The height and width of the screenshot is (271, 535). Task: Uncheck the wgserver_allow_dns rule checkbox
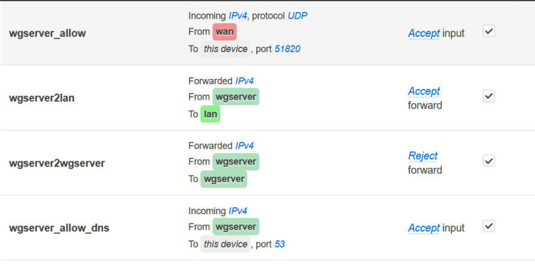pos(489,226)
